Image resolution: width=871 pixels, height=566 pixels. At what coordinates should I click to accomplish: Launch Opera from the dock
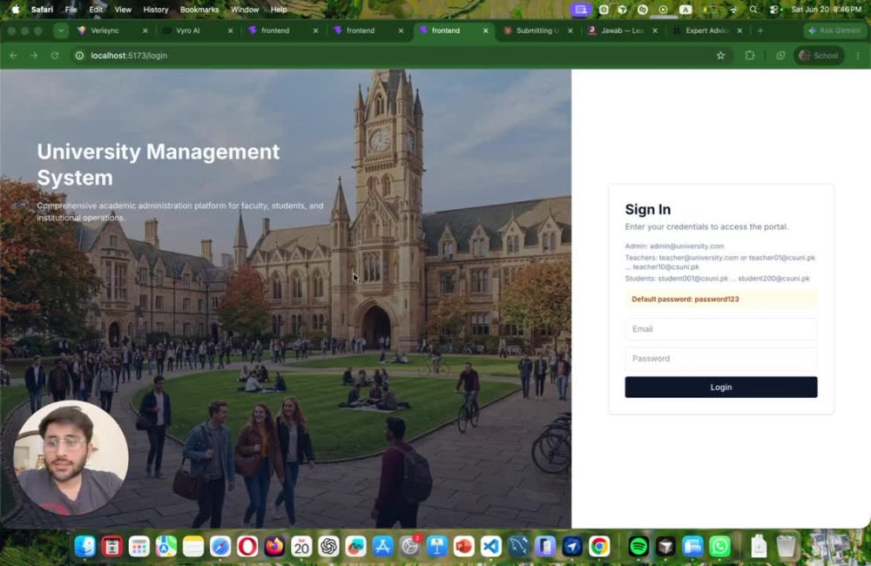pos(247,547)
